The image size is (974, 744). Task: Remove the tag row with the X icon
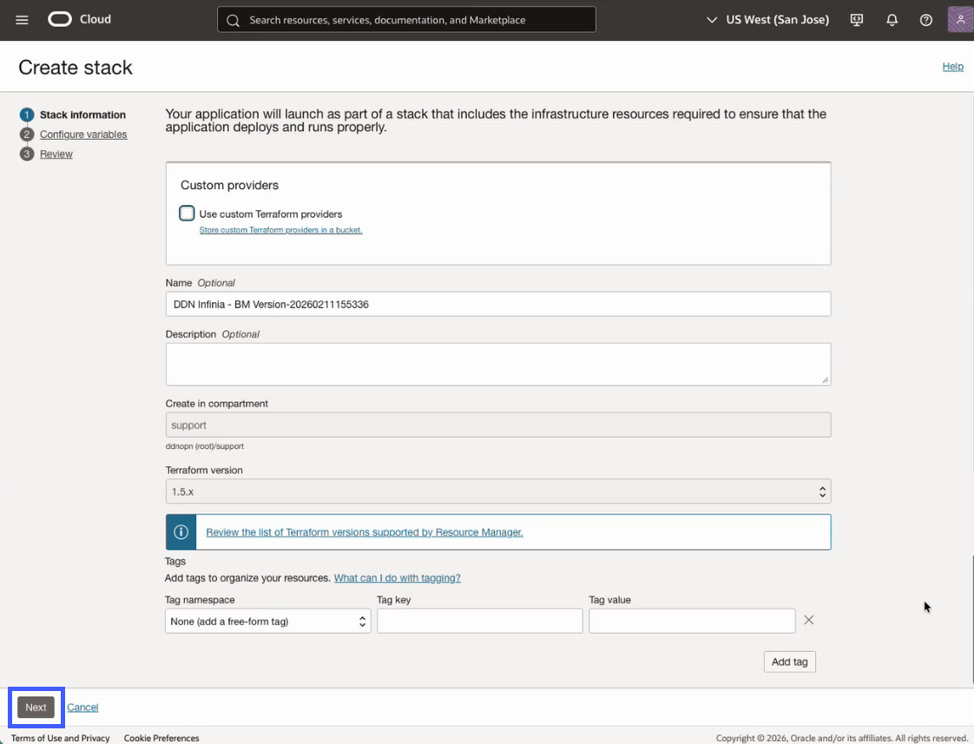click(808, 620)
